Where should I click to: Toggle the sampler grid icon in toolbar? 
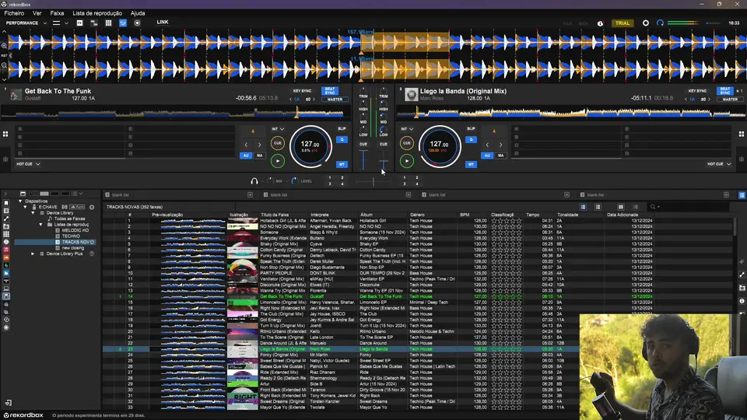[109, 23]
